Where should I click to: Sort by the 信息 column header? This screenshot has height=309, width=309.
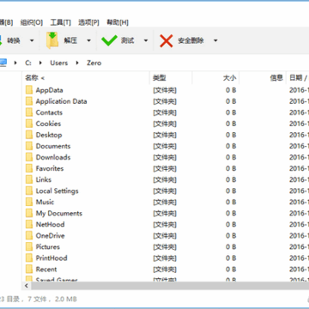(x=263, y=78)
